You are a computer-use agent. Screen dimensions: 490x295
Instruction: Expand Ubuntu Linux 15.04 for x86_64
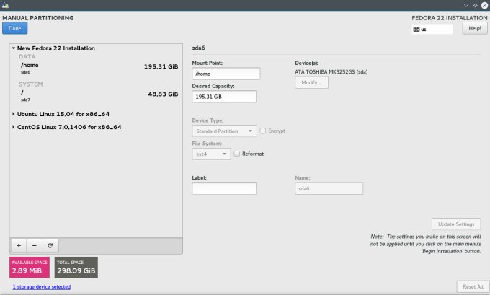(14, 114)
